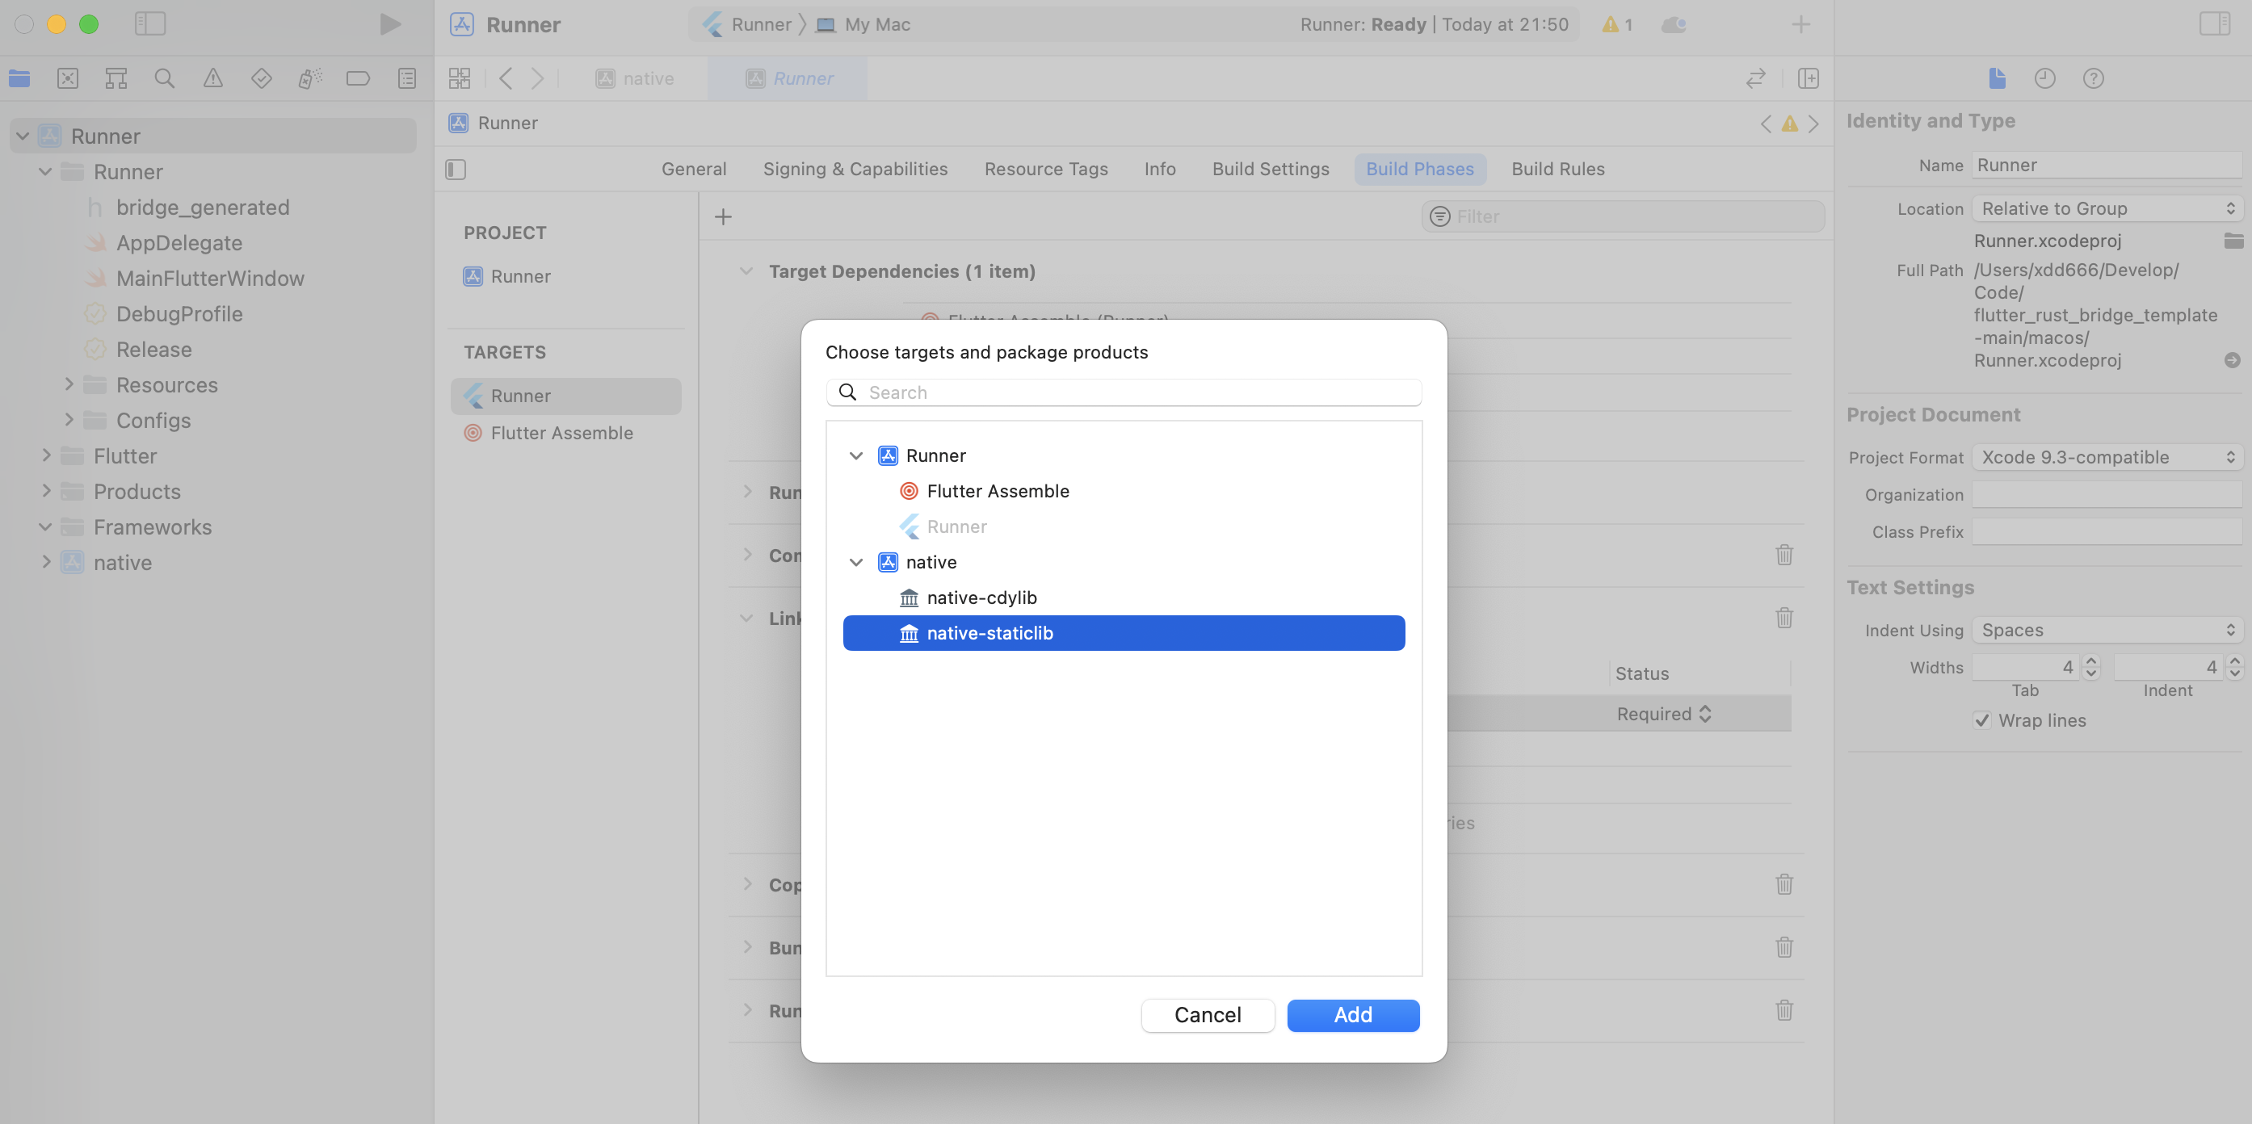Switch to the Build Settings tab
Viewport: 2252px width, 1124px height.
tap(1271, 169)
